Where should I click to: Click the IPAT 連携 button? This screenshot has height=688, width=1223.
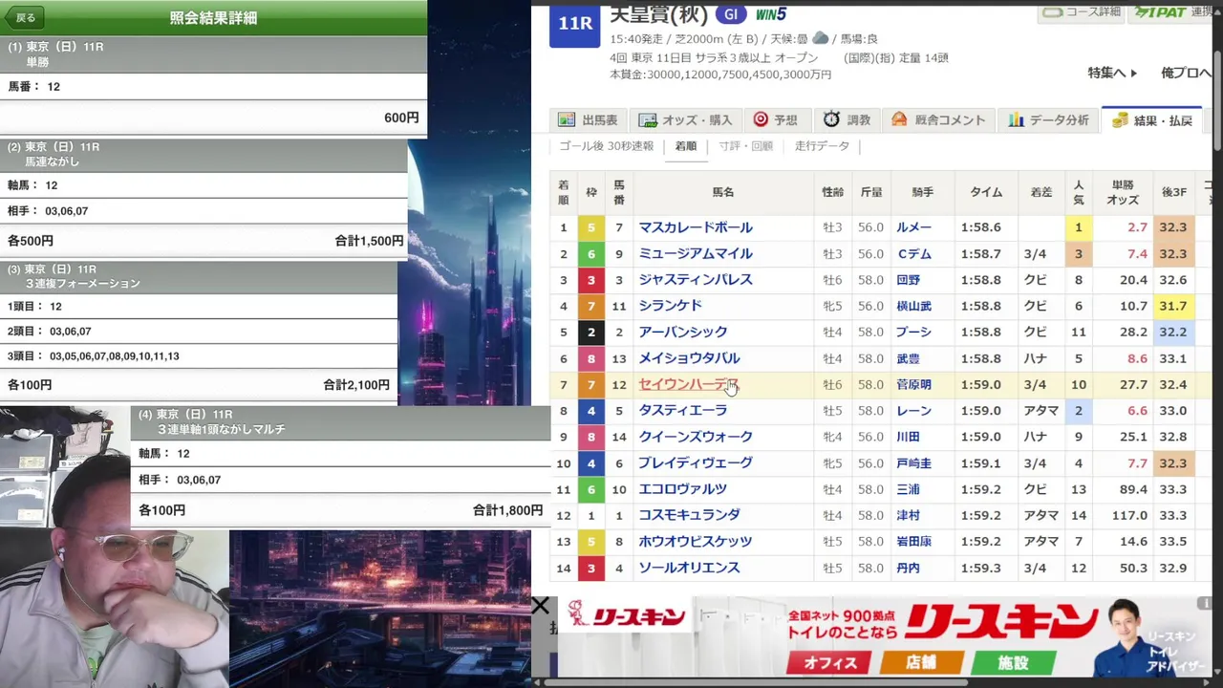click(x=1170, y=11)
